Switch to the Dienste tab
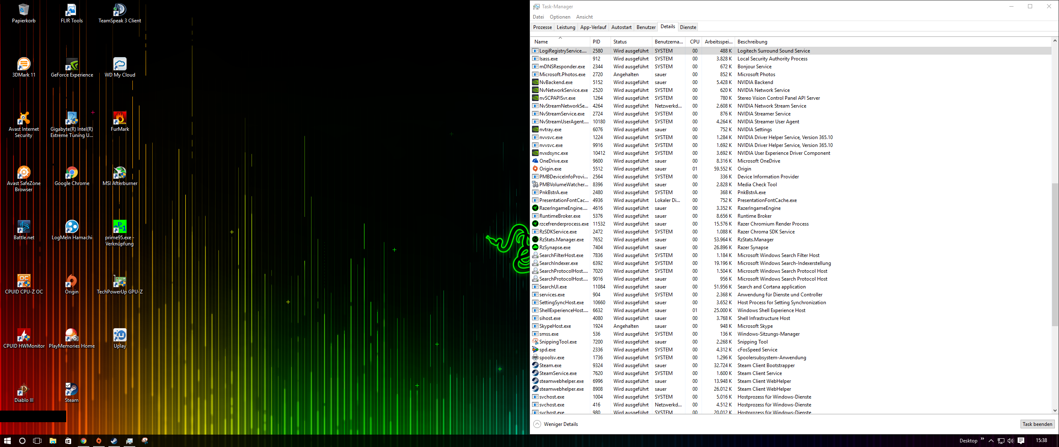 coord(688,27)
